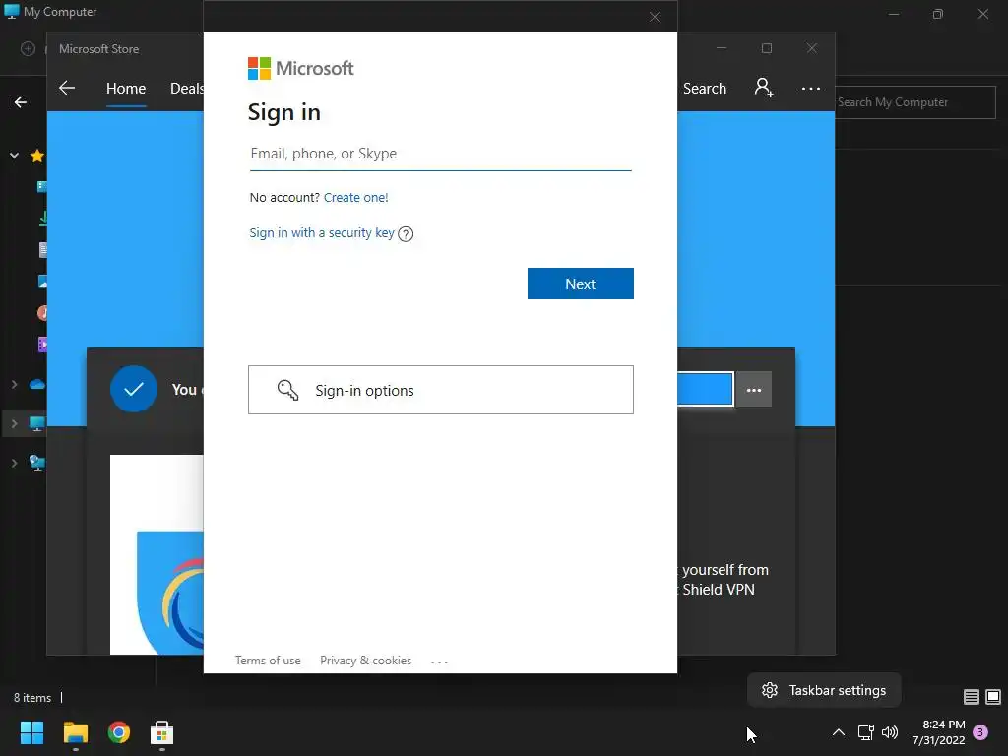Screen dimensions: 1008x756
Task: Switch to Home tab in Microsoft Store
Action: (x=126, y=89)
